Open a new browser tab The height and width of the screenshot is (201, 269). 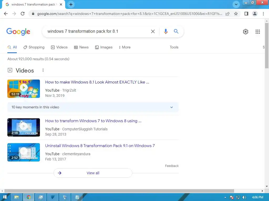pos(71,5)
